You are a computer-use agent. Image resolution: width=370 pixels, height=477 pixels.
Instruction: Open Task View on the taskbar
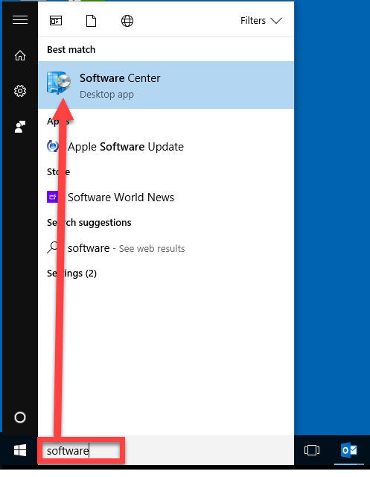312,450
